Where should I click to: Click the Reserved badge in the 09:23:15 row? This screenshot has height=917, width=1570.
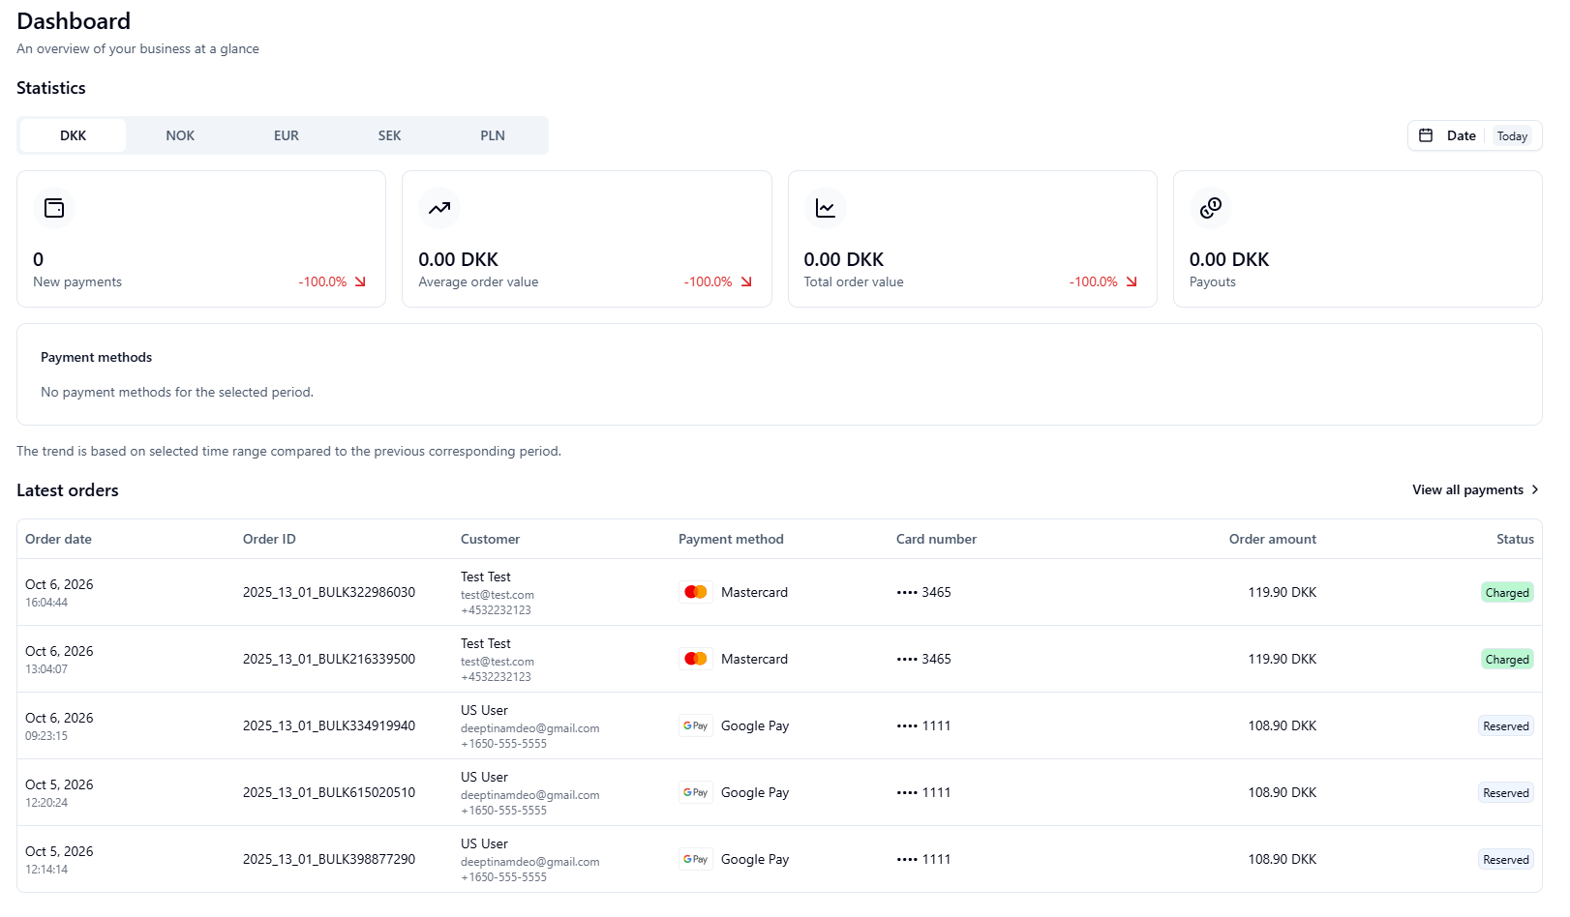tap(1506, 726)
